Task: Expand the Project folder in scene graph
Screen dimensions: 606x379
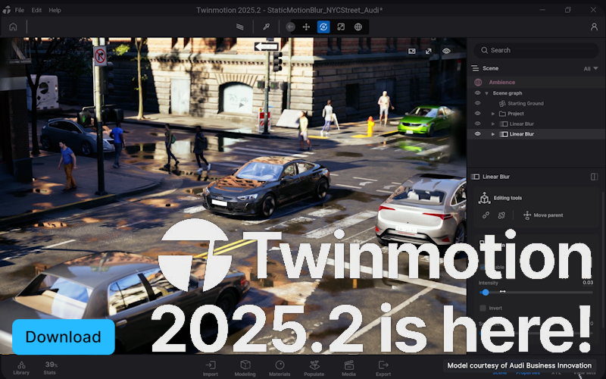Action: tap(493, 114)
